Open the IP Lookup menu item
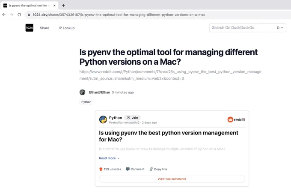Screen dimensions: 291x194 coord(67,28)
